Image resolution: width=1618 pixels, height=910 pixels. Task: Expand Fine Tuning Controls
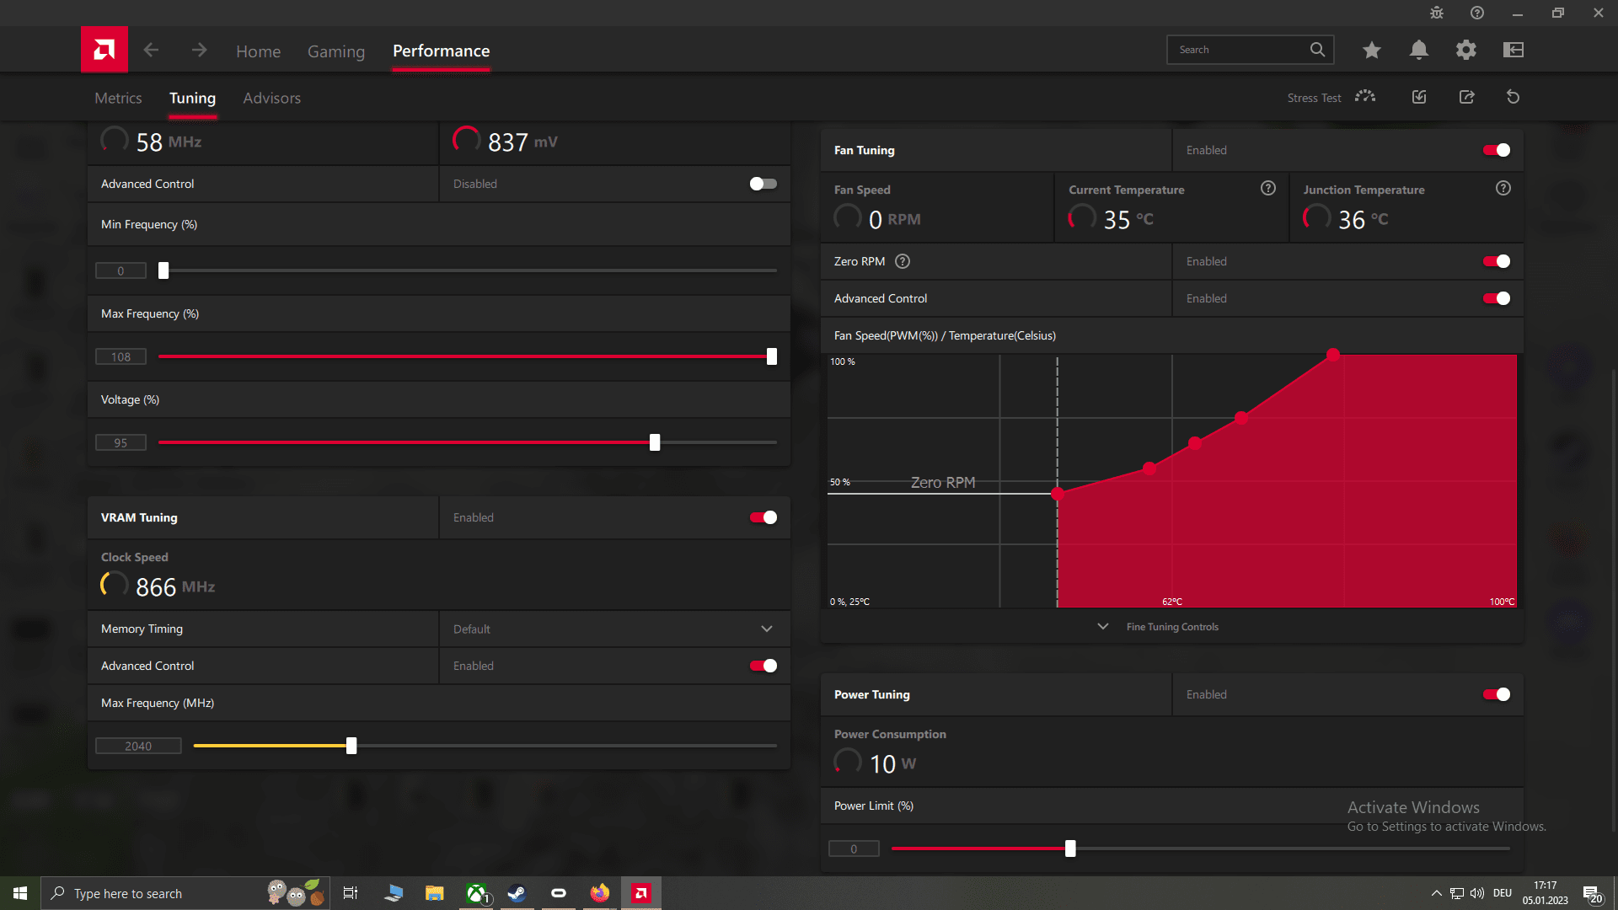(x=1171, y=627)
